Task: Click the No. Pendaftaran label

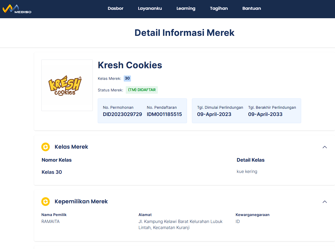Action: [162, 108]
